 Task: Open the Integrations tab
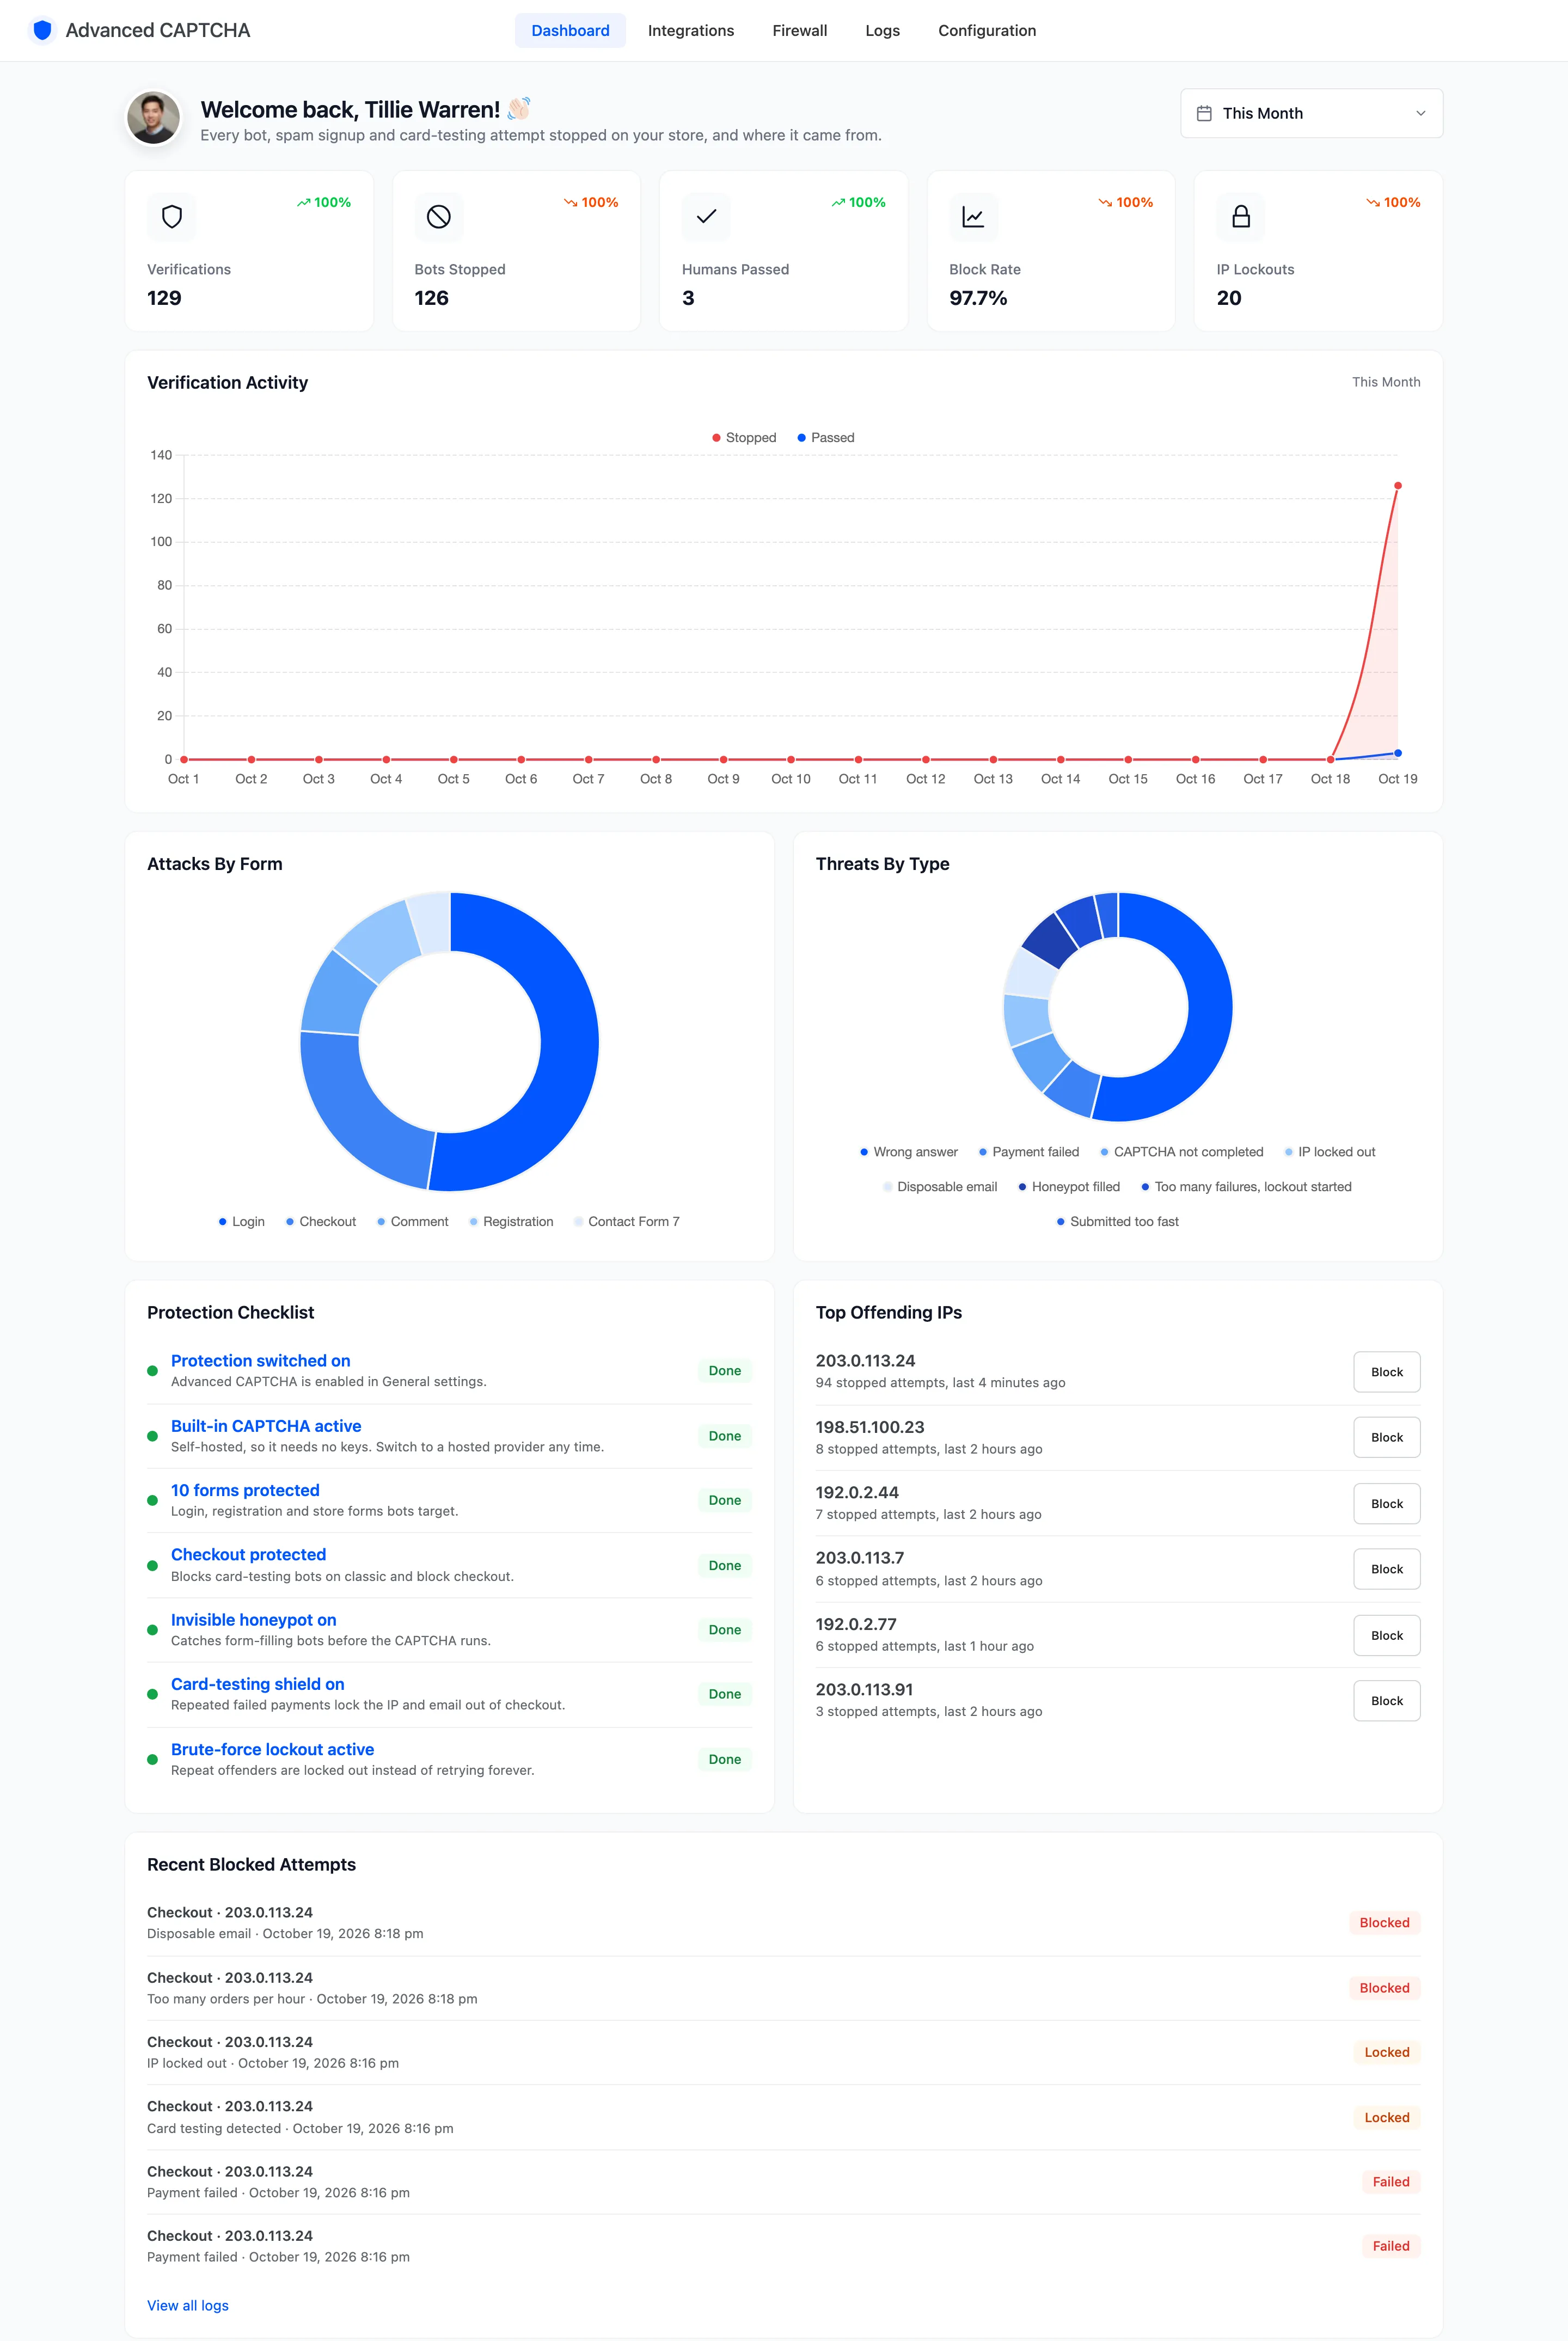[691, 30]
